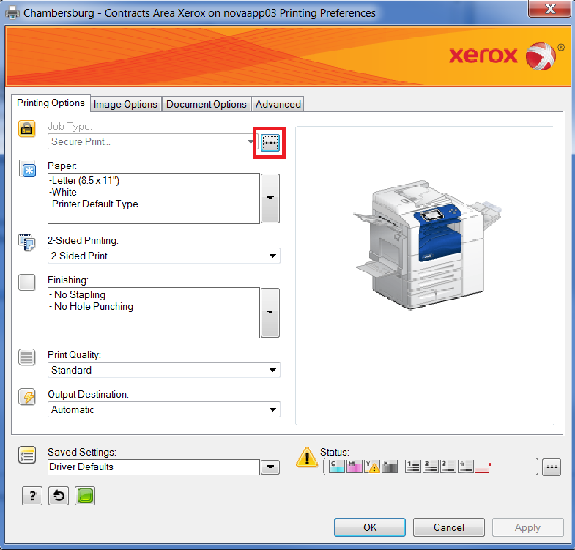This screenshot has width=575, height=550.
Task: Click the Cancel button
Action: (449, 527)
